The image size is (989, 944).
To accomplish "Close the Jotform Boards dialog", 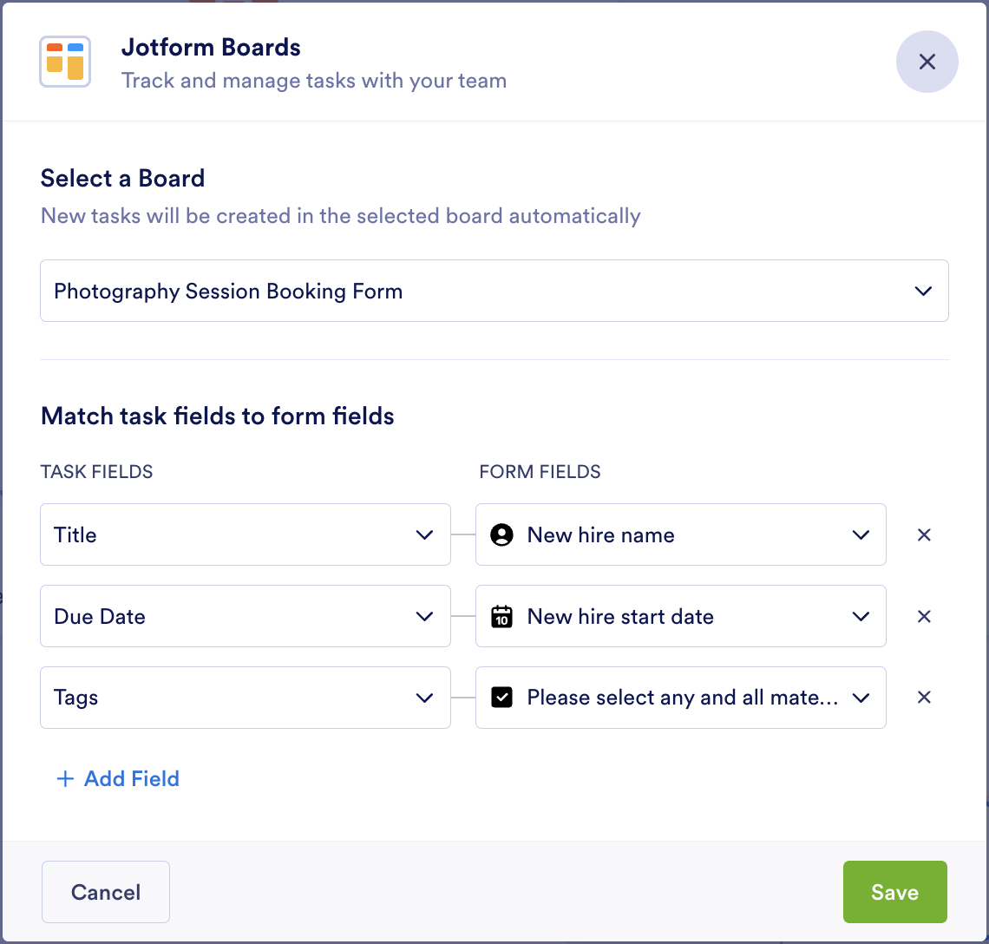I will (927, 62).
